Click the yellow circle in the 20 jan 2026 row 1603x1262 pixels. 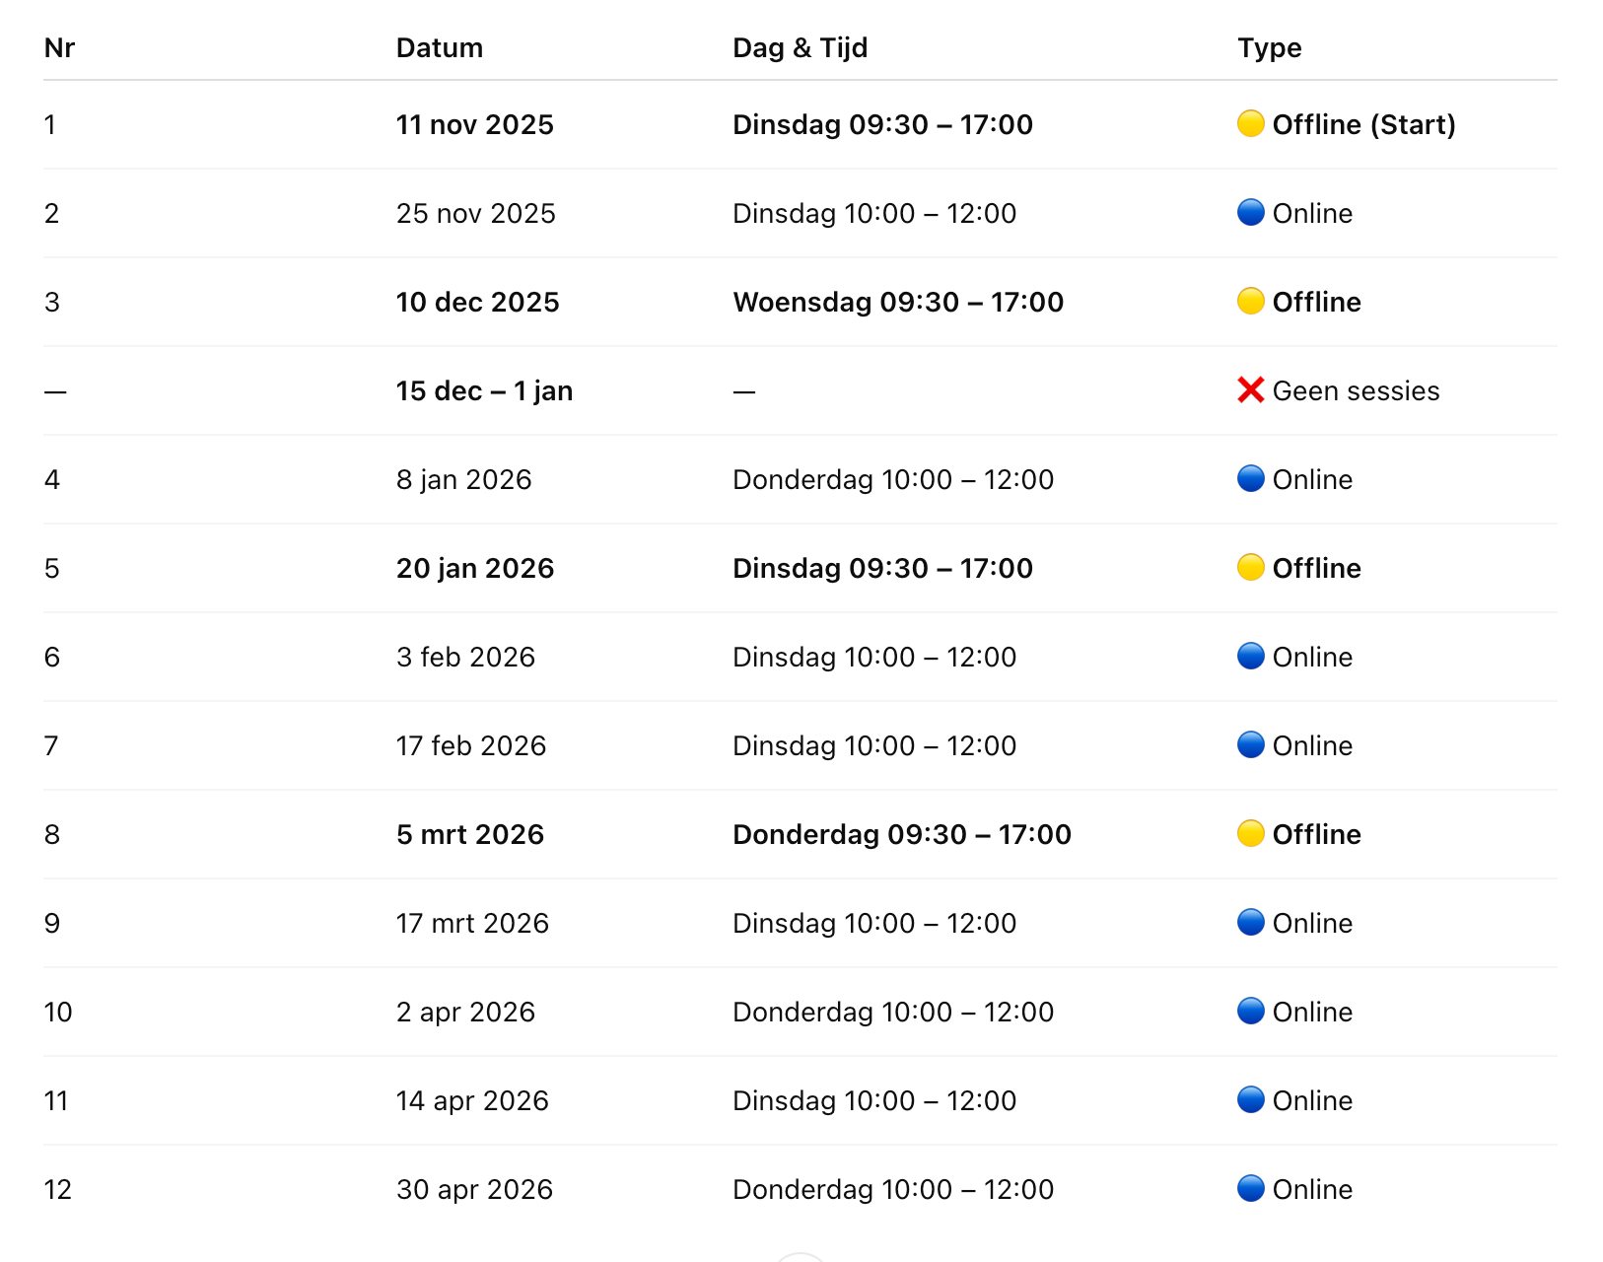[x=1250, y=568]
